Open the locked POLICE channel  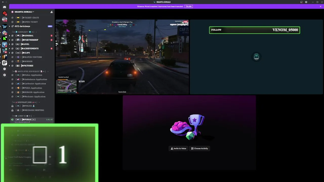click(x=32, y=106)
